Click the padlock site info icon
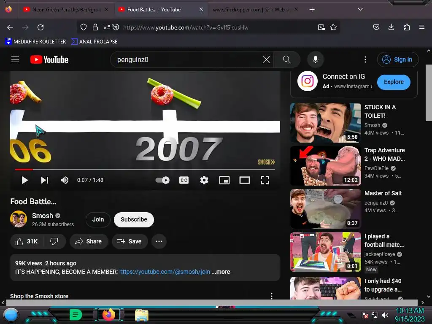 95,27
